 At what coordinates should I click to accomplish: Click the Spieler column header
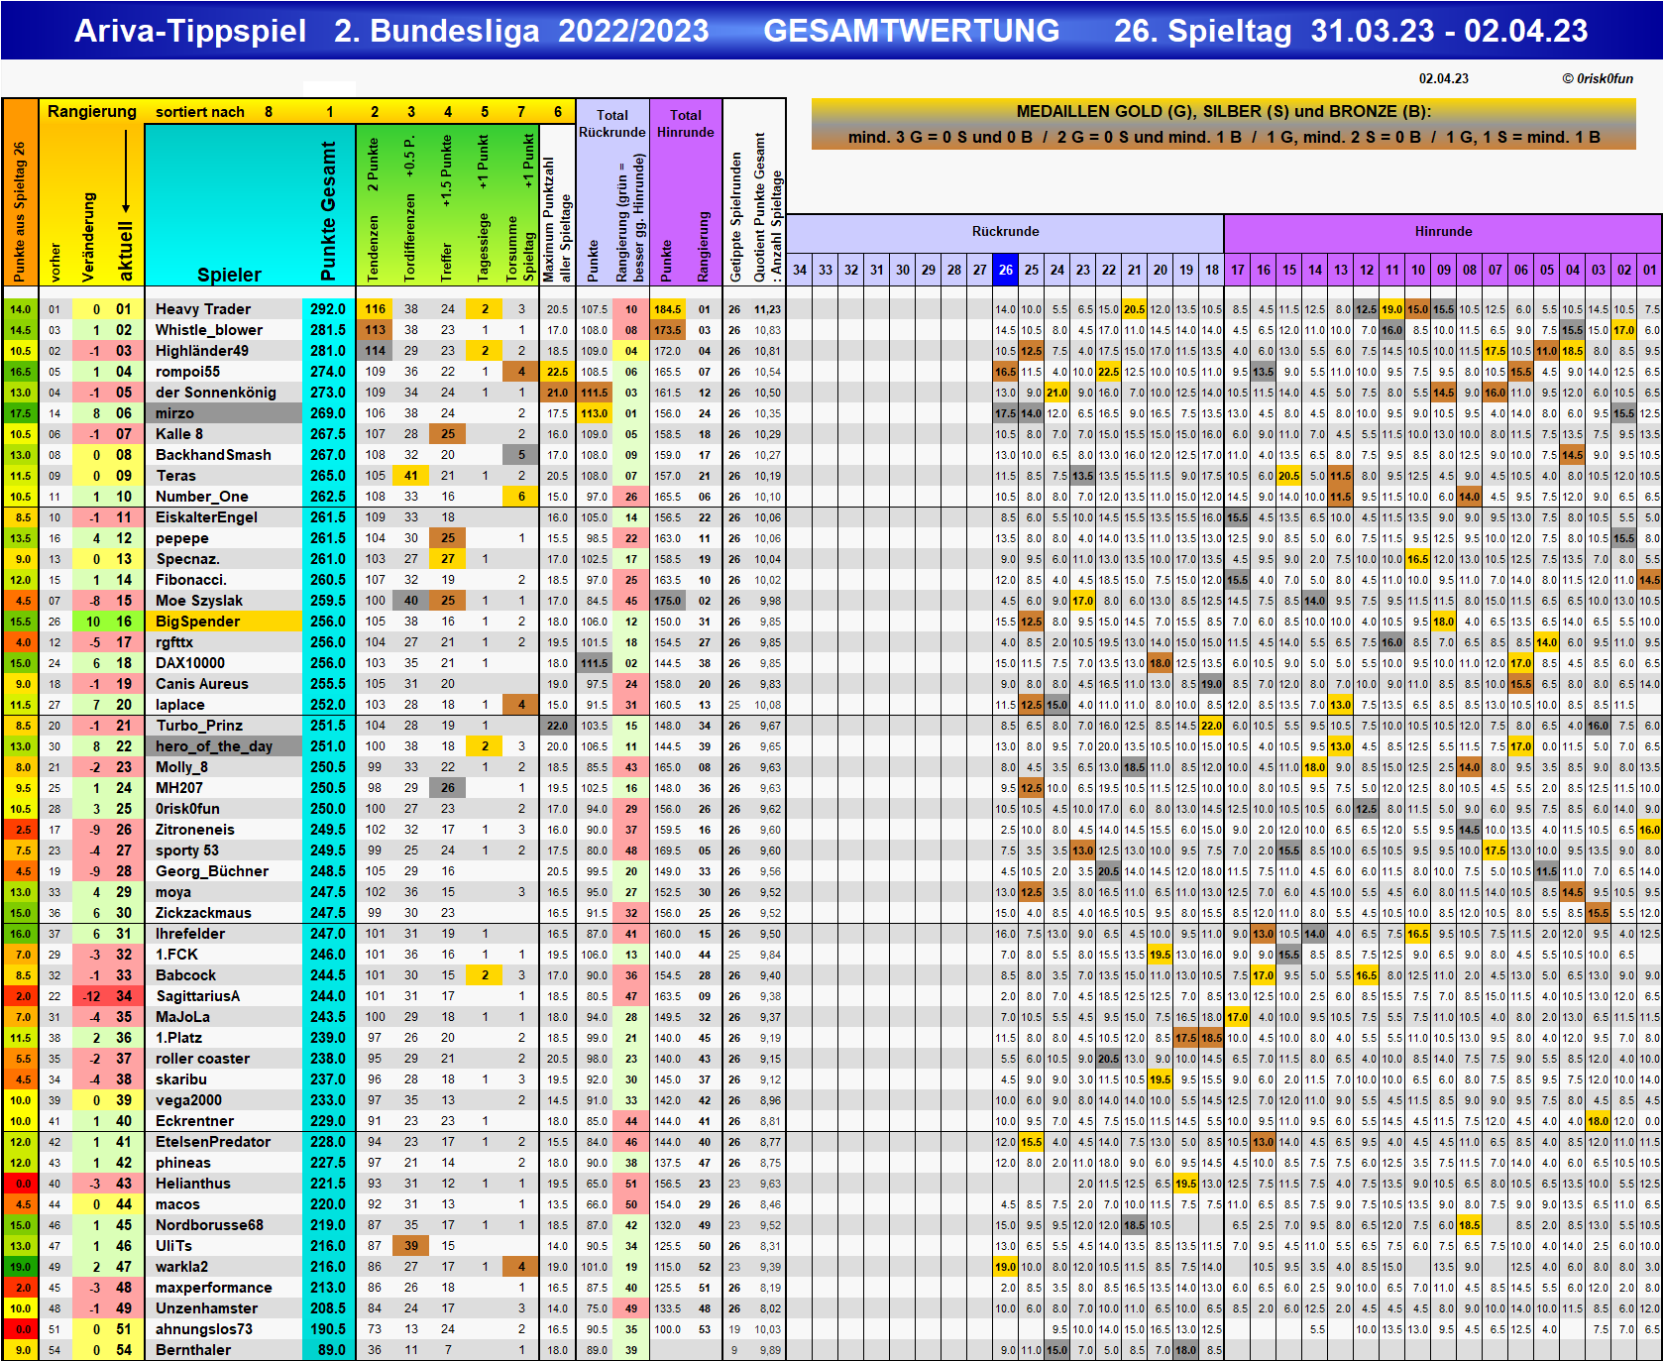(229, 275)
